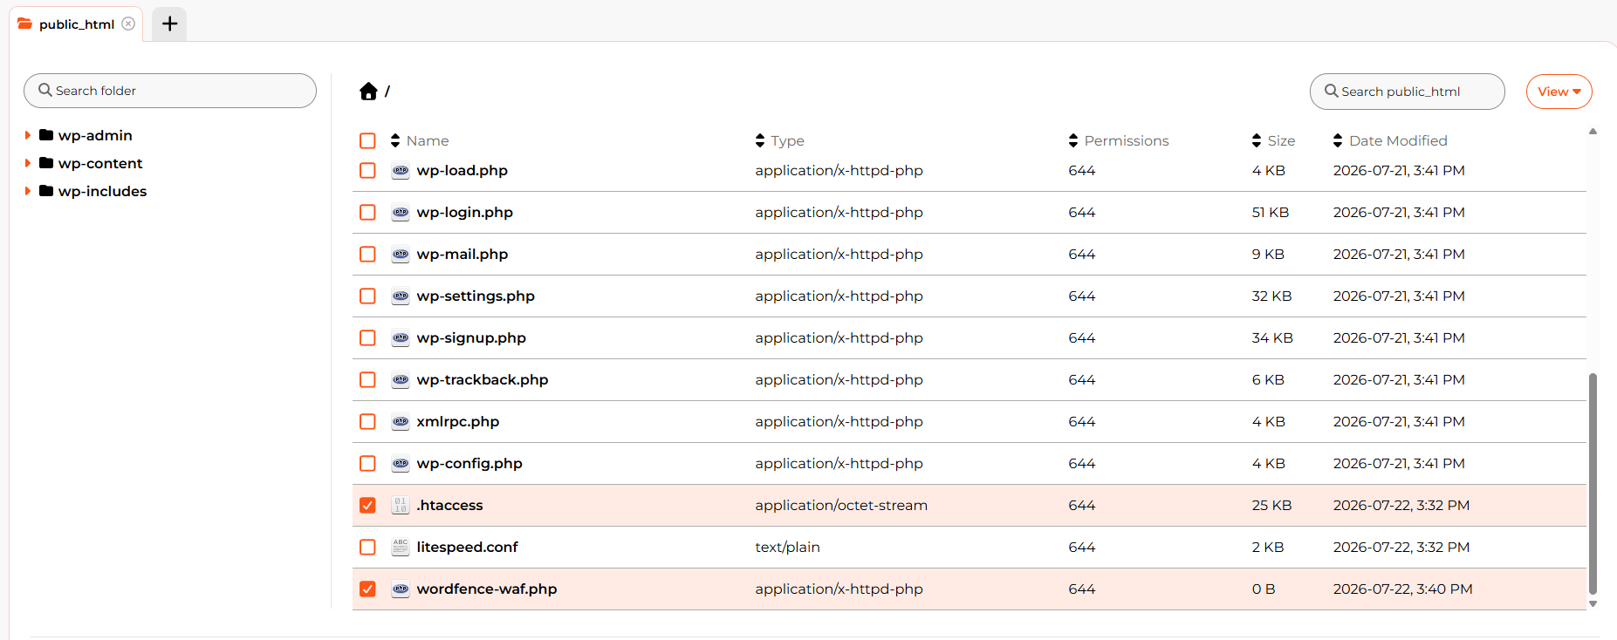Screen dimensions: 1617x640
Task: Click the wordfence-waf.php file name
Action: pyautogui.click(x=487, y=589)
